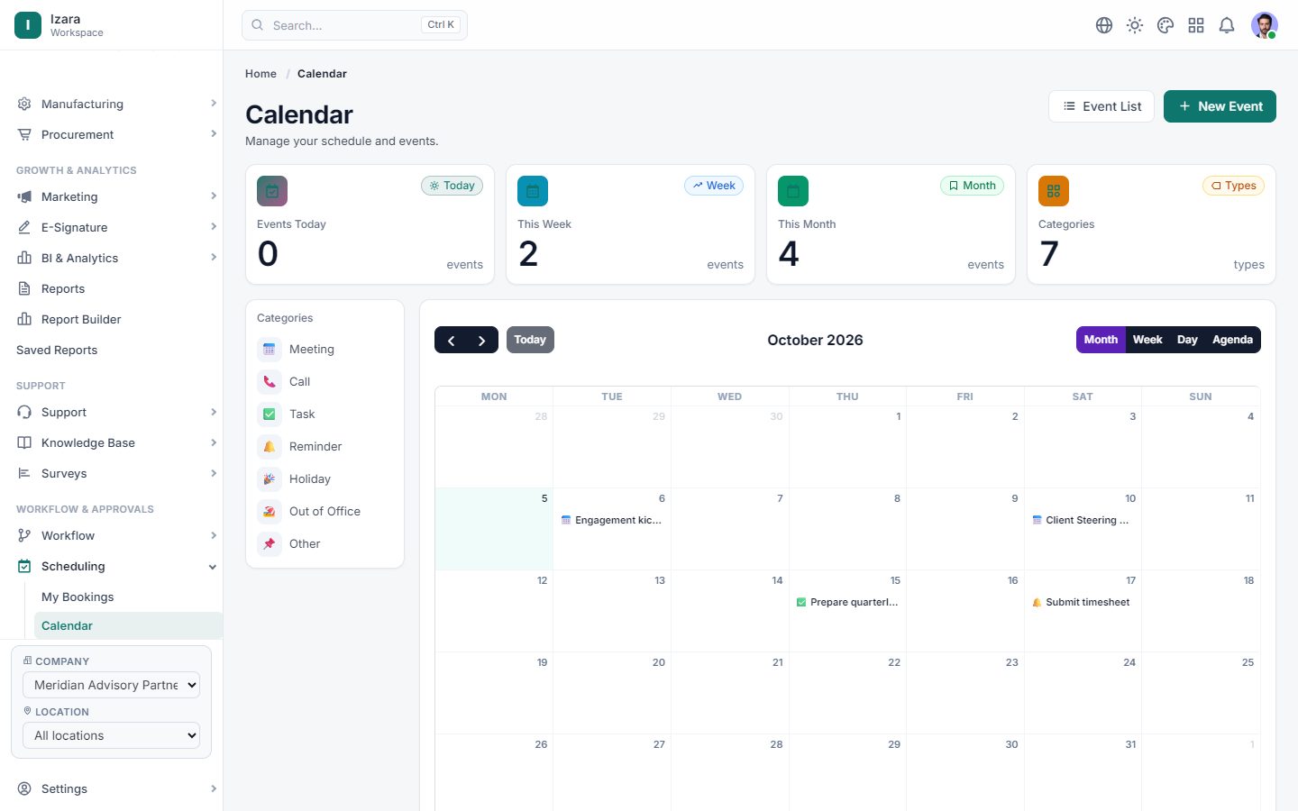Switch to Agenda view
This screenshot has height=811, width=1298.
(1232, 340)
